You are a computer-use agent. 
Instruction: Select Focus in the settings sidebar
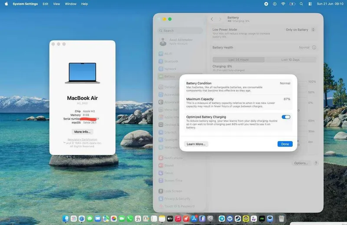pyautogui.click(x=180, y=173)
